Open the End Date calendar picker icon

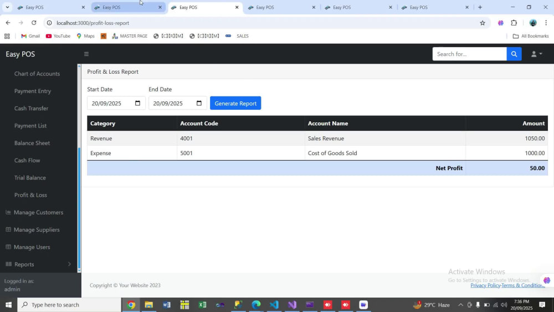pos(199,103)
